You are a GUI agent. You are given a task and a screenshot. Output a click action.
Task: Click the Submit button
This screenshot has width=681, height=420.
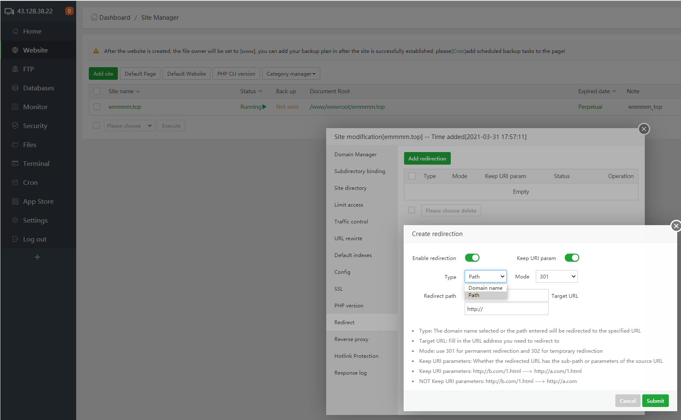click(x=655, y=401)
